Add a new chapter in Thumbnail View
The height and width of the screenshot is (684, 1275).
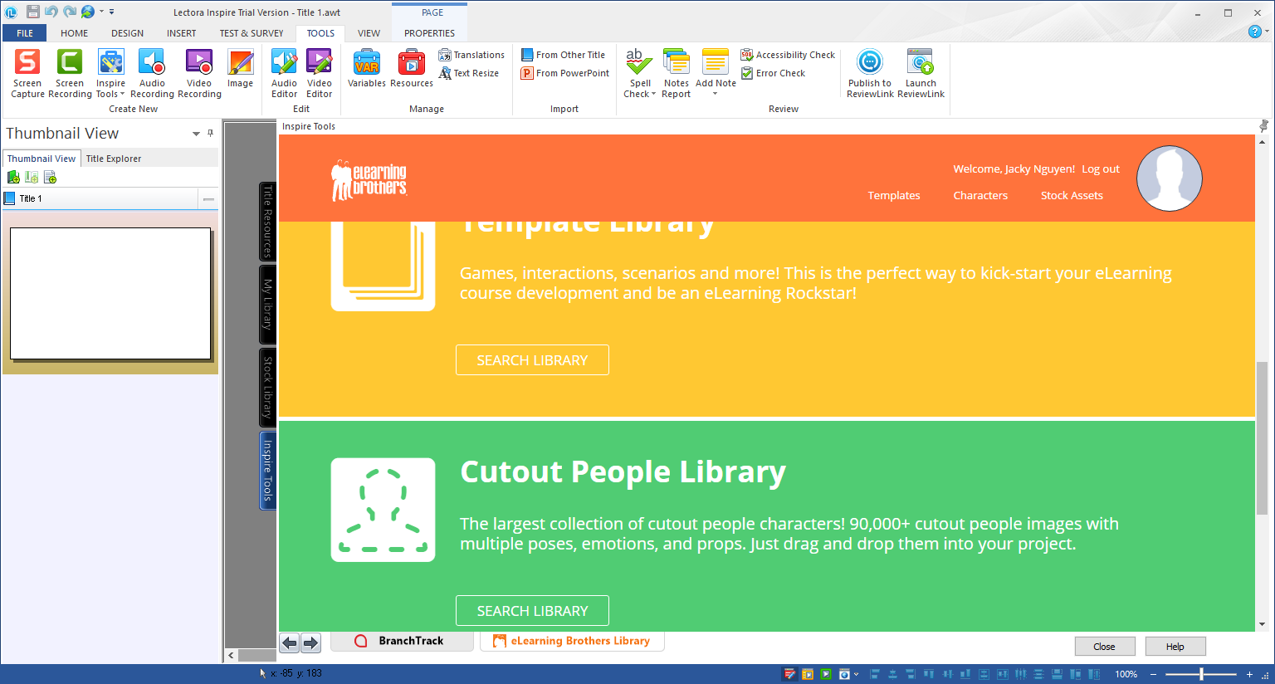[13, 177]
